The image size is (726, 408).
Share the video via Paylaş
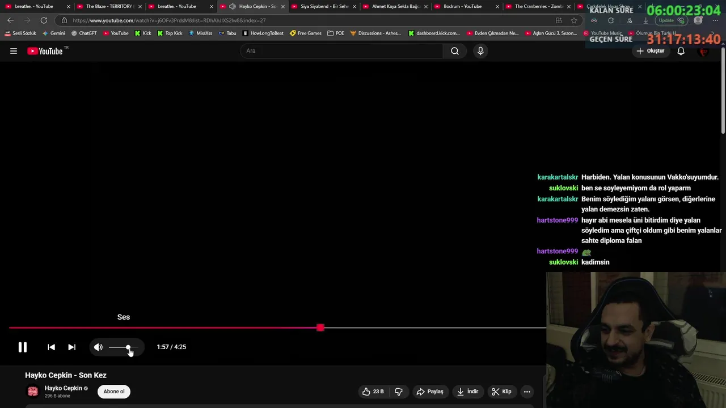coord(430,392)
